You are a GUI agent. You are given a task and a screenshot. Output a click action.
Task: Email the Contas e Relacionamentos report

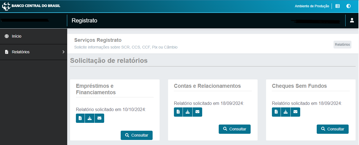(x=197, y=112)
